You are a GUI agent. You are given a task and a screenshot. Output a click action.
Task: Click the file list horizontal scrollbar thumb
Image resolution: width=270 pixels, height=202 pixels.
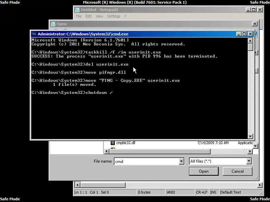click(160, 151)
